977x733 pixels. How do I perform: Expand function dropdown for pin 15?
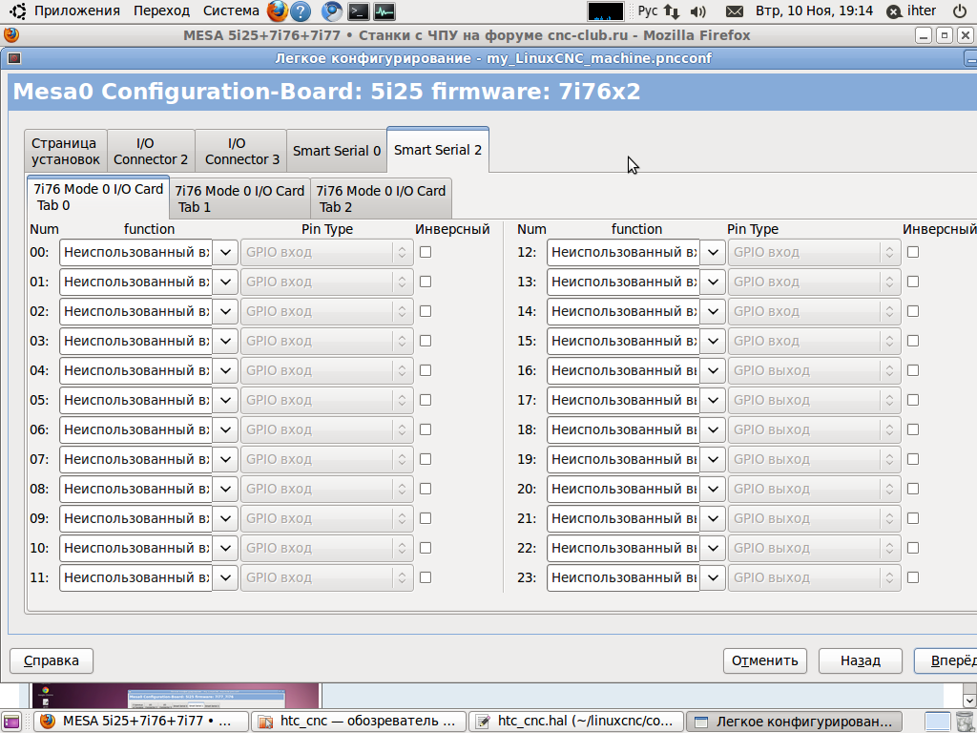[x=713, y=341]
